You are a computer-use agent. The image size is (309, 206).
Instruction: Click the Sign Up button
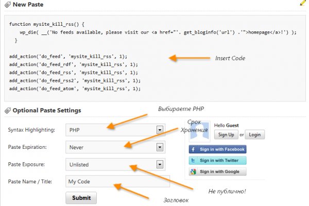tap(226, 135)
